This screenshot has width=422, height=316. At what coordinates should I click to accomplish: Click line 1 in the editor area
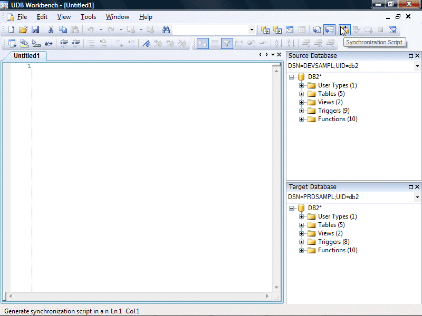(x=152, y=66)
